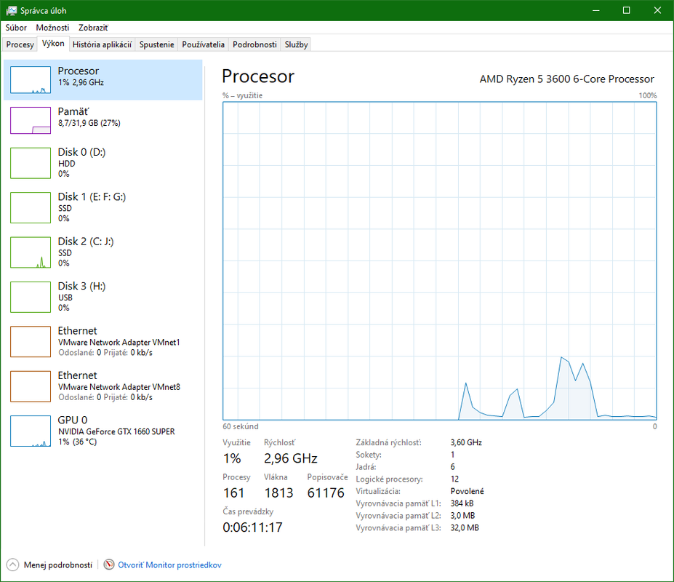Click the Menej podrobností button label
The height and width of the screenshot is (582, 674).
pos(58,565)
